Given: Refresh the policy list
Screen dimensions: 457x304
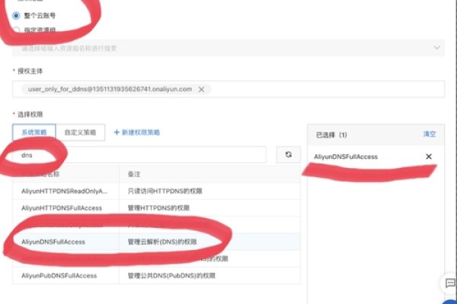Looking at the screenshot, I should [288, 154].
